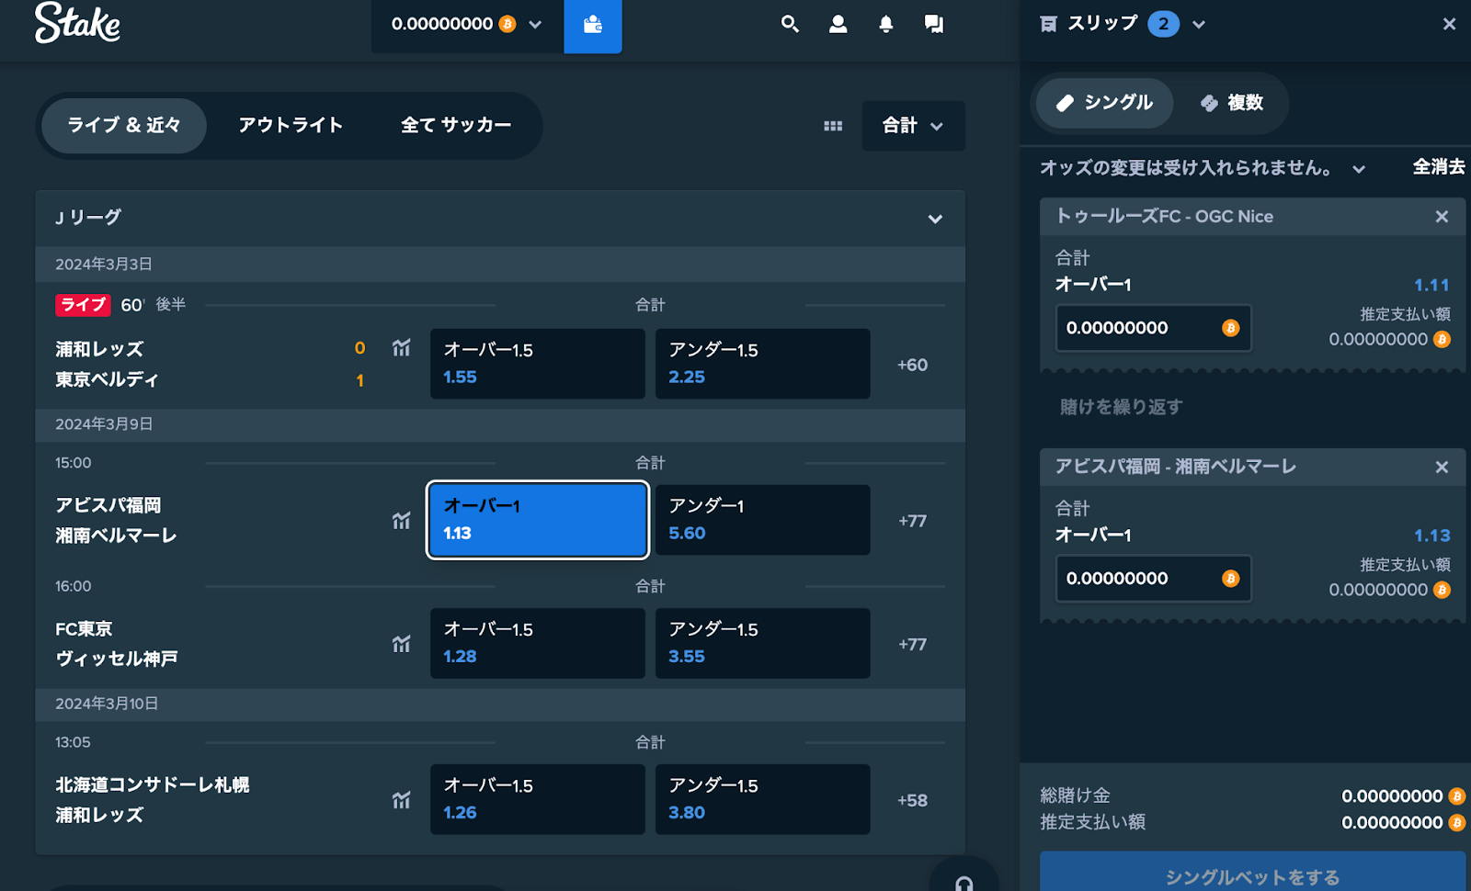Open stats for 北海道コンサドーレ札幌 match
The width and height of the screenshot is (1471, 891).
pyautogui.click(x=402, y=799)
